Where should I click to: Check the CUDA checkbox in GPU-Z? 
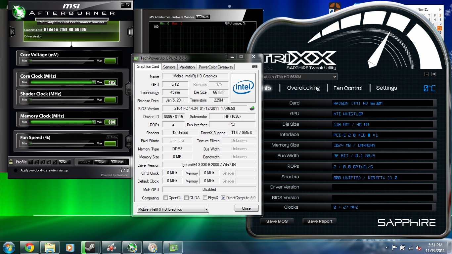187,198
